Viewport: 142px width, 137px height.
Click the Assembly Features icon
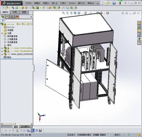coord(37,8)
